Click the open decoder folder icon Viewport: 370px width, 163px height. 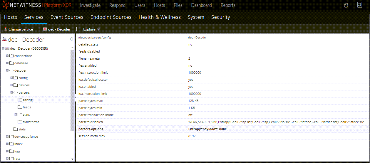(x=11, y=70)
